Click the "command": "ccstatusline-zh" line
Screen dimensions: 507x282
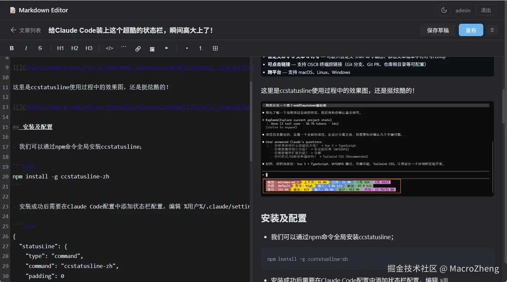pyautogui.click(x=72, y=266)
